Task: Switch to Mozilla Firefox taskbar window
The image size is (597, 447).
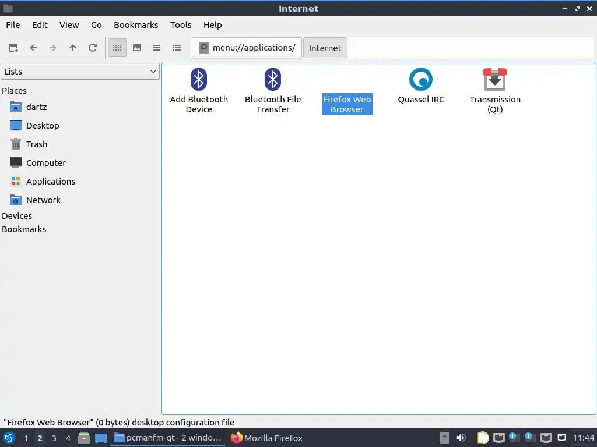Action: point(266,438)
